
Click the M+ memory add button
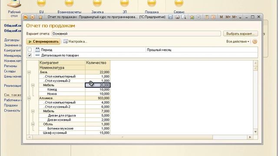[x=228, y=17]
